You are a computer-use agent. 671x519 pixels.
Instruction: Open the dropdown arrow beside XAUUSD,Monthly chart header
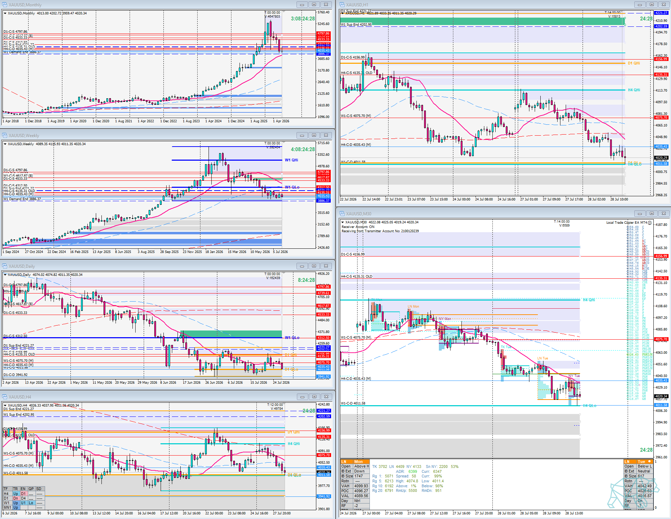click(x=5, y=13)
